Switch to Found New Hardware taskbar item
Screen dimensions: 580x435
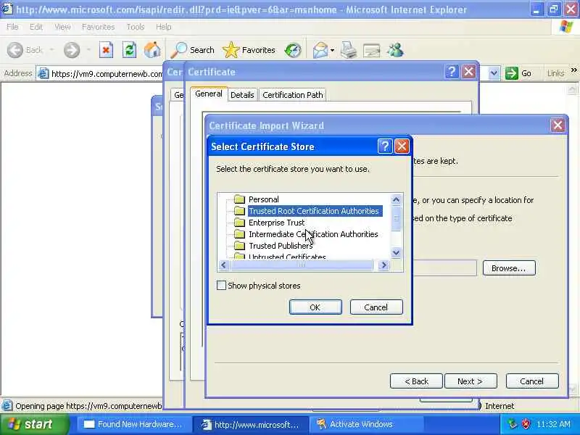tap(133, 424)
